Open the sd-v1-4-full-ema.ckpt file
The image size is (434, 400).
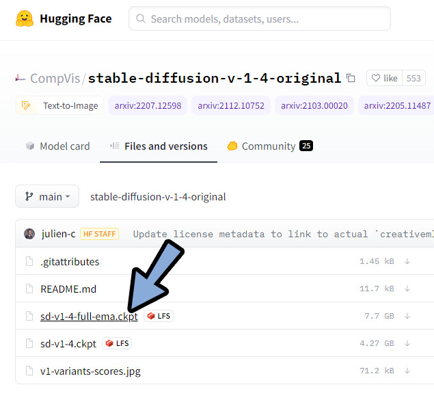(x=89, y=317)
